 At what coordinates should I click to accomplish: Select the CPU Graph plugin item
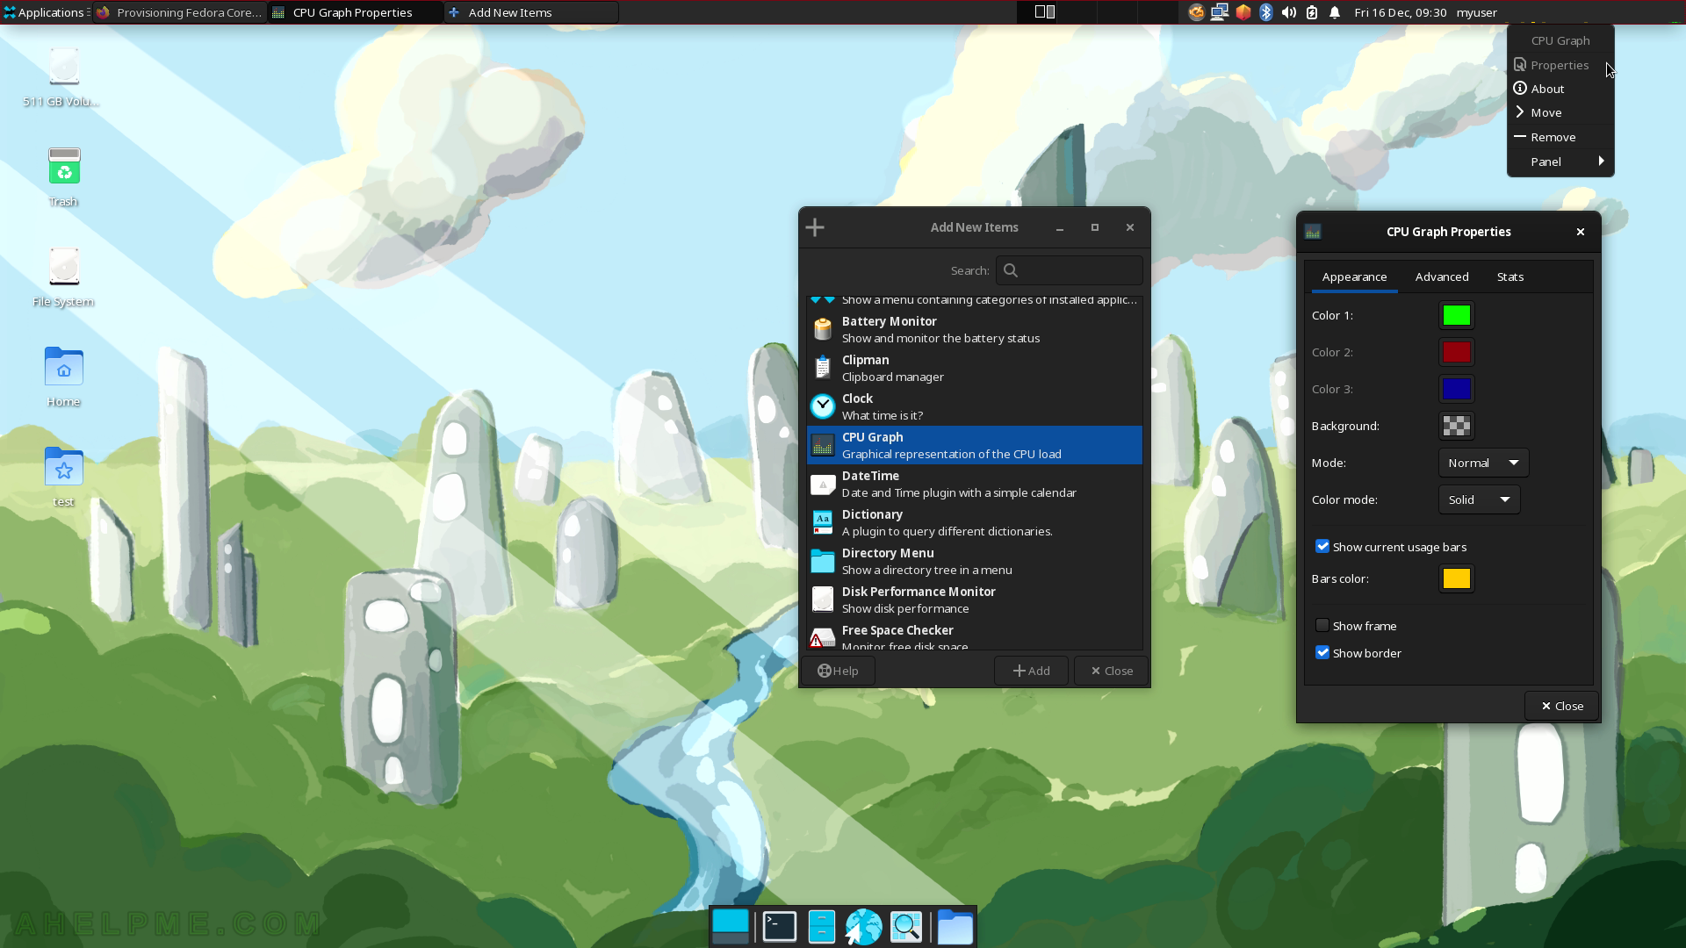pos(974,445)
